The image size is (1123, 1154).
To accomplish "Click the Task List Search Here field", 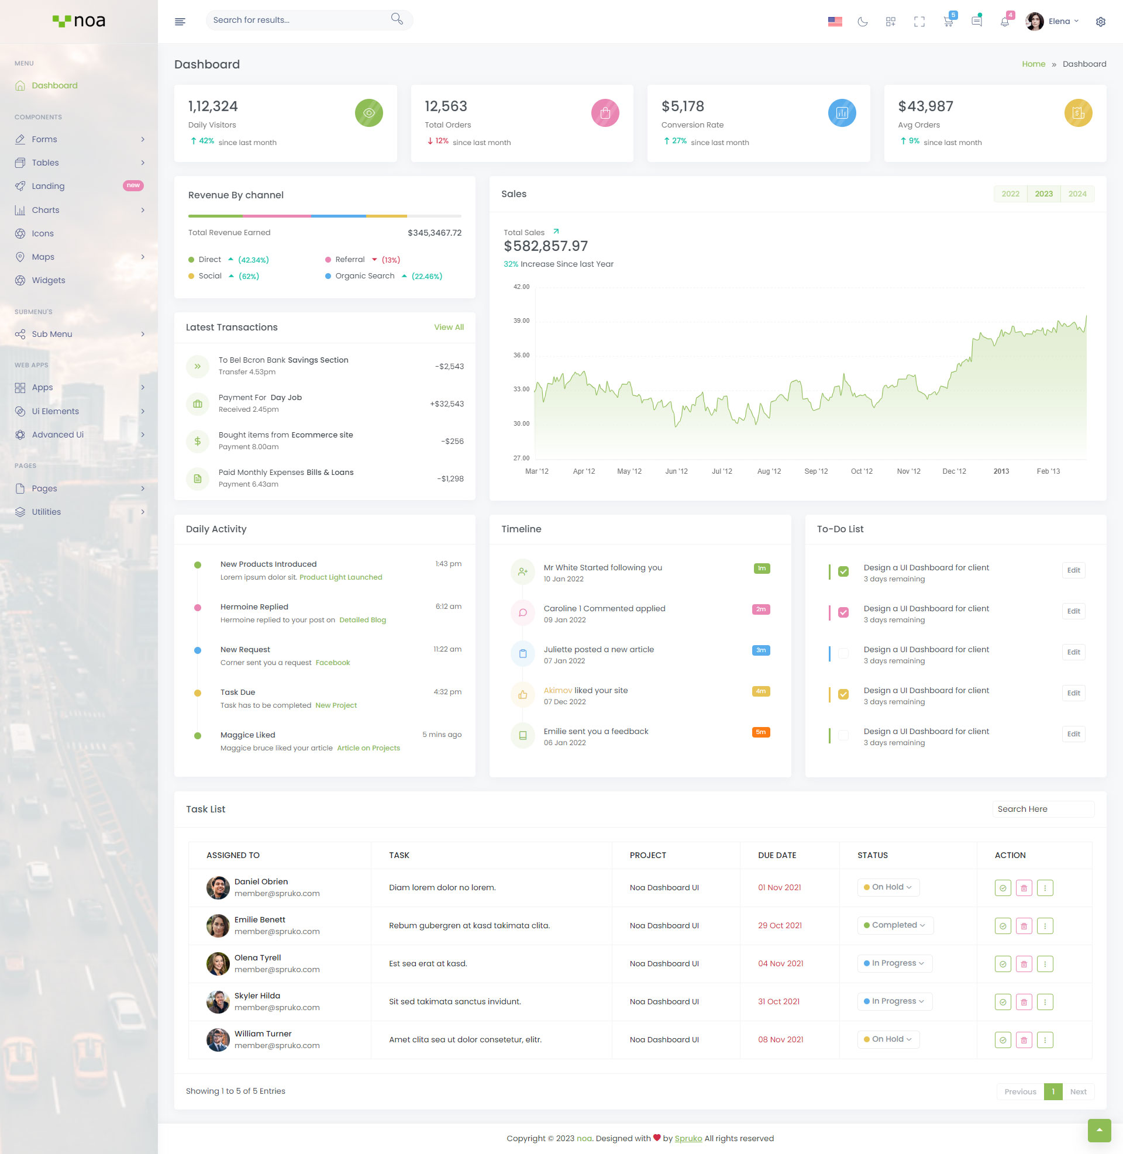I will (1042, 809).
